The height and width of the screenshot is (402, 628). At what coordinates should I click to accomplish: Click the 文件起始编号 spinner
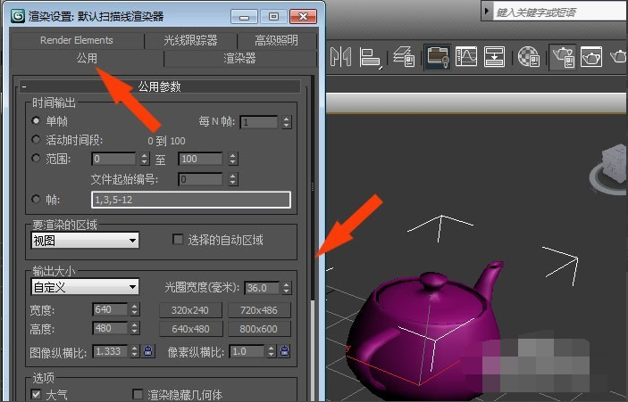click(233, 179)
